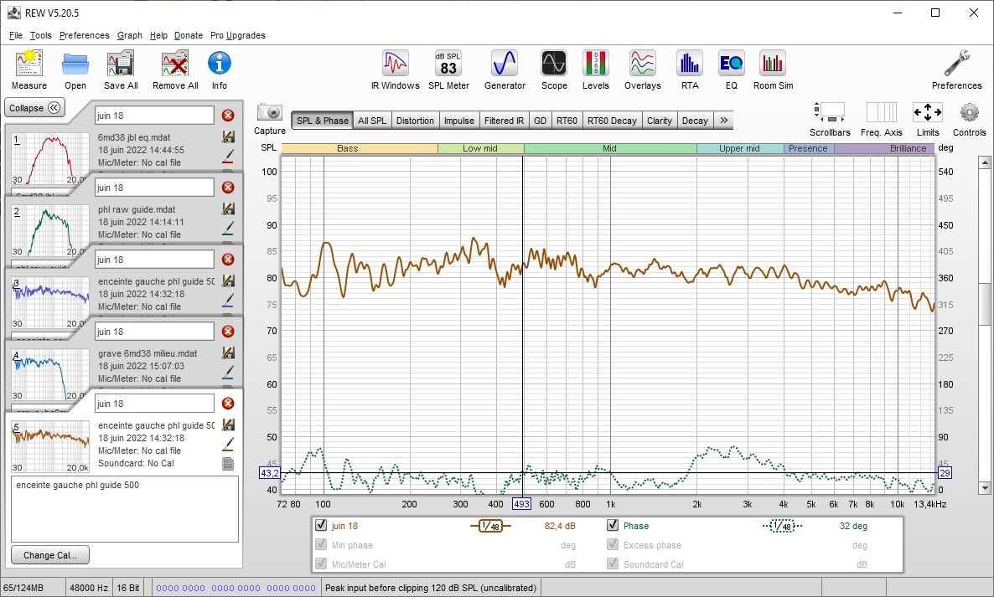Click the Peak input status text

[x=431, y=588]
